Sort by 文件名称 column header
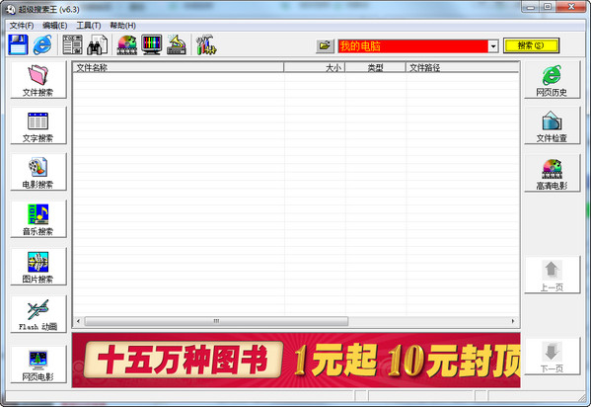This screenshot has width=591, height=407. pos(179,67)
